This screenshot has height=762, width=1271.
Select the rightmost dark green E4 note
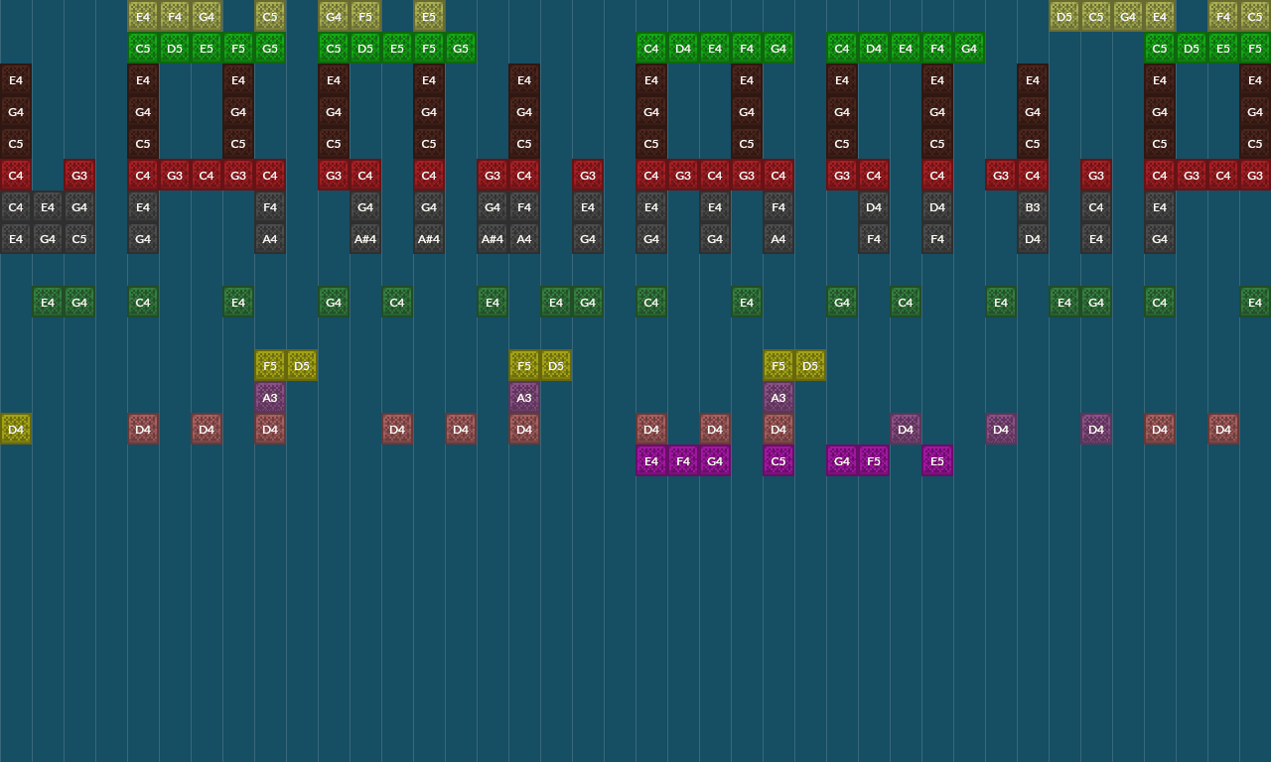[x=1254, y=302]
